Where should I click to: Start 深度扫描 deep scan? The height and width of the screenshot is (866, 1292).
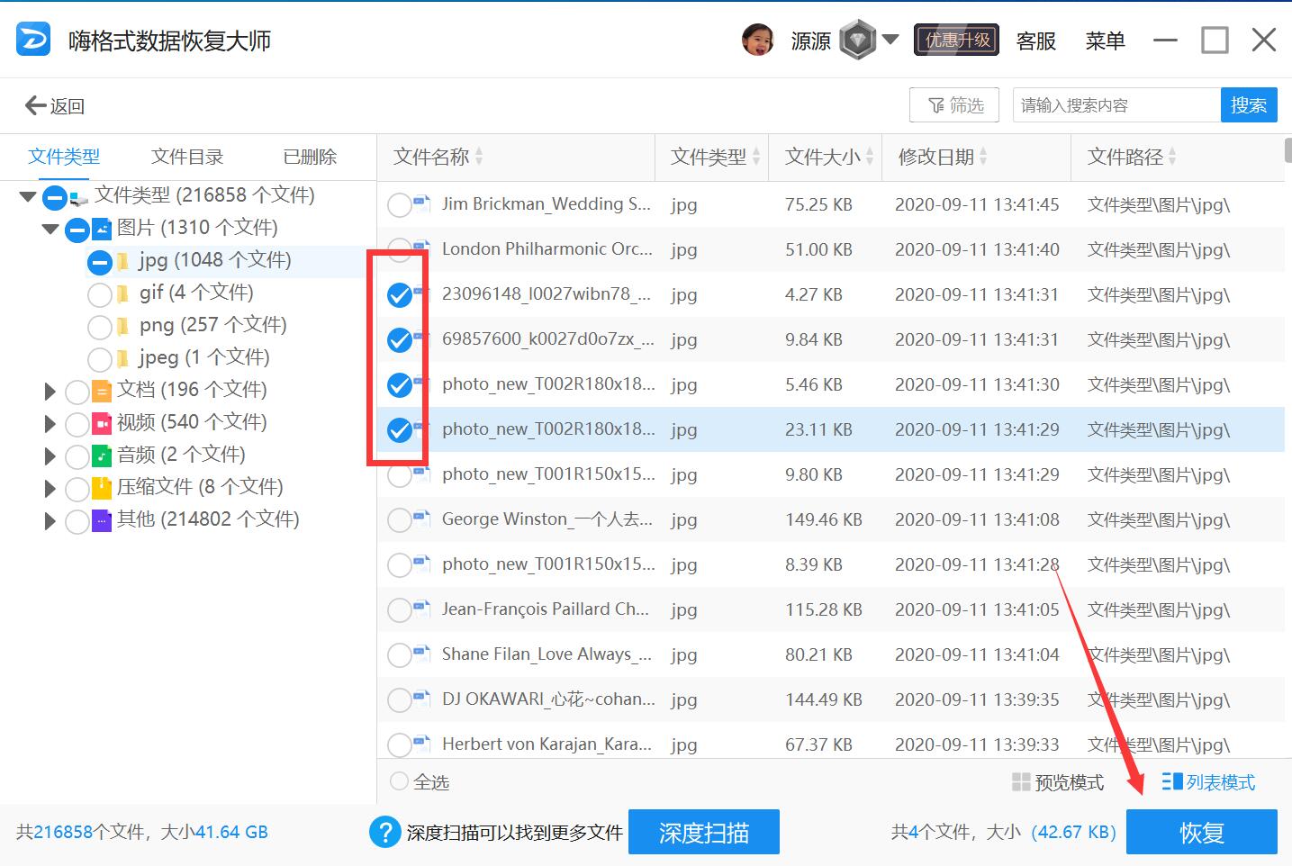[704, 832]
